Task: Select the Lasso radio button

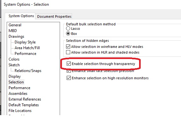Action: (68, 29)
